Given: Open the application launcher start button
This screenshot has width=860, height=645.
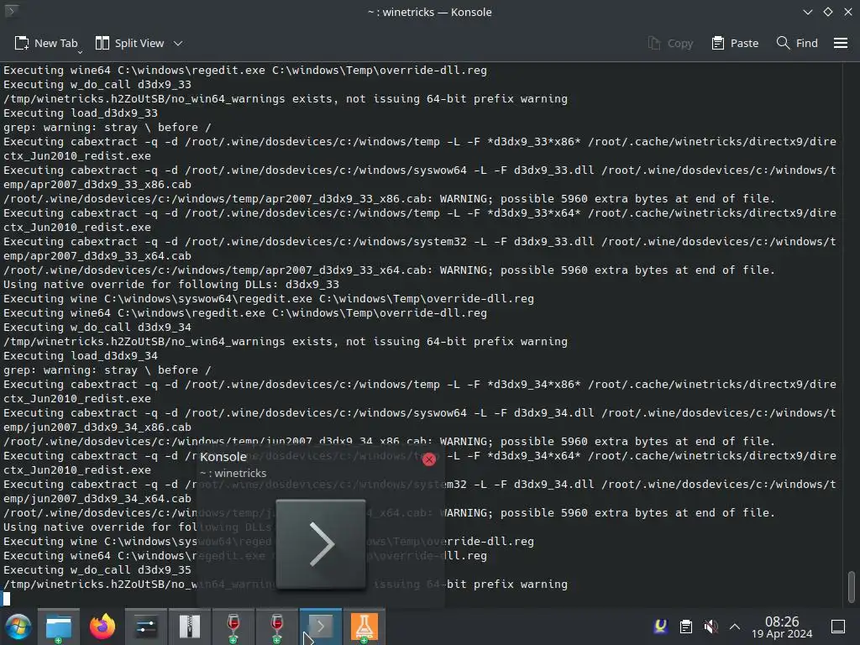Looking at the screenshot, I should pyautogui.click(x=18, y=627).
